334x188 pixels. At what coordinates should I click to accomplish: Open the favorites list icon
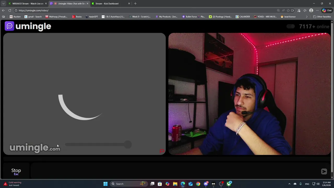click(305, 10)
